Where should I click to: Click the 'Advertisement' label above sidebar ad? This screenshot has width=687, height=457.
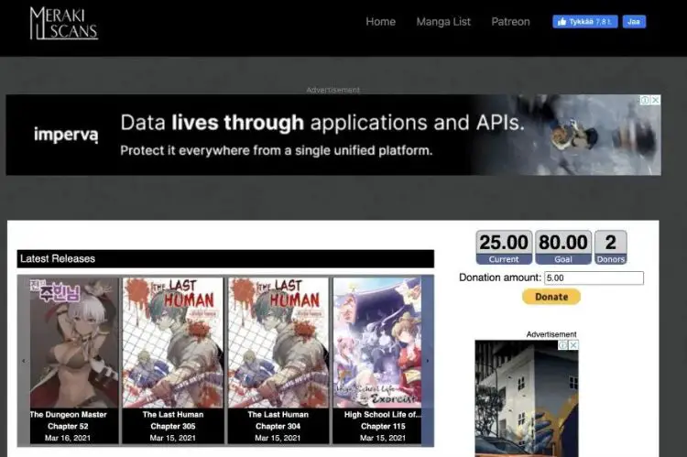551,334
